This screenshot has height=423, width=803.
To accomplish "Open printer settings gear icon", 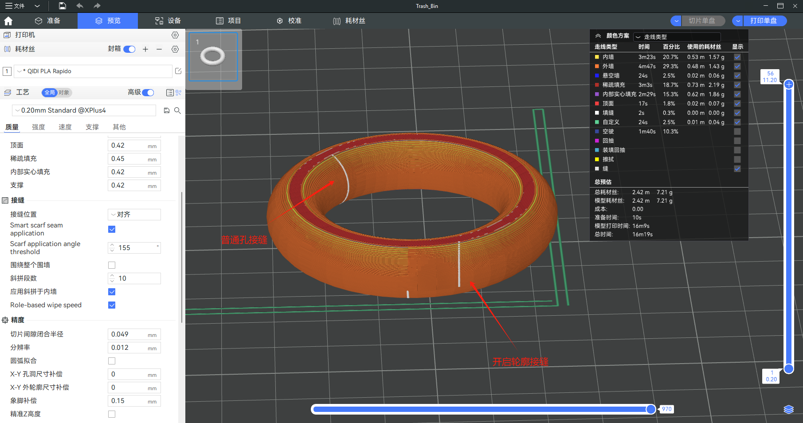I will click(175, 35).
